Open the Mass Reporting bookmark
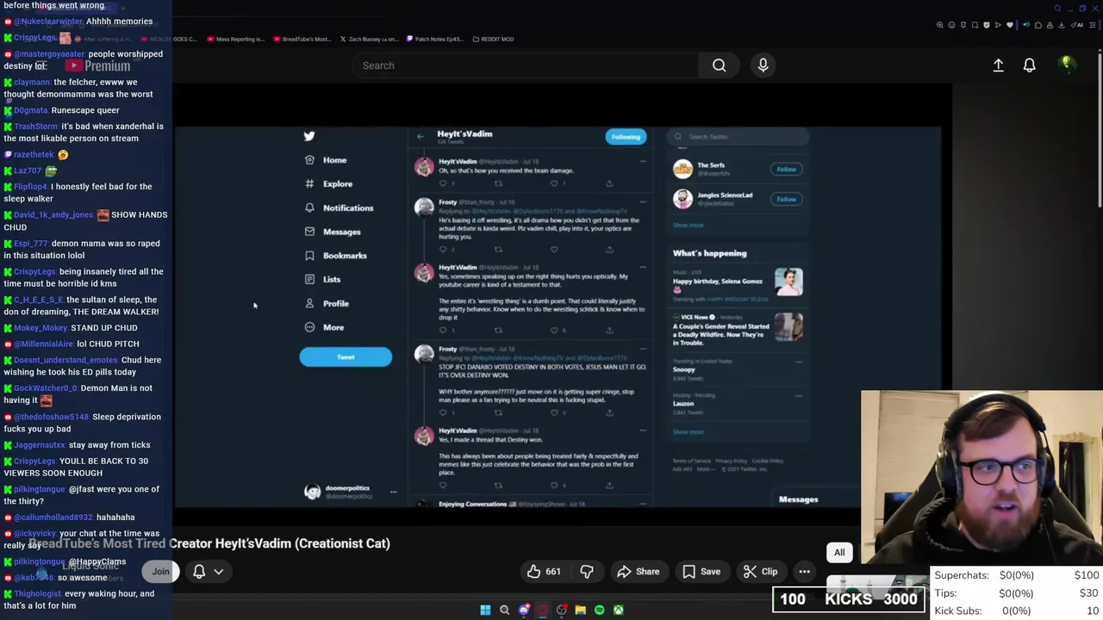 [x=235, y=39]
